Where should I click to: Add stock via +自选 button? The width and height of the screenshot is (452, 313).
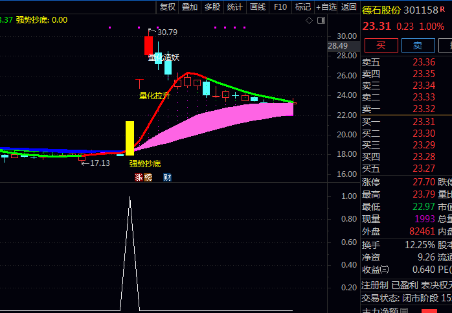click(x=326, y=7)
